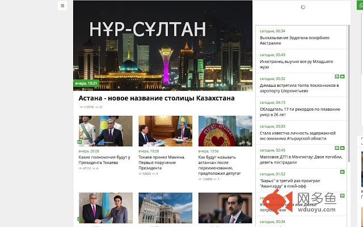Click the 47112 view count
Image resolution: width=363 pixels, height=227 pixels.
click(x=87, y=169)
